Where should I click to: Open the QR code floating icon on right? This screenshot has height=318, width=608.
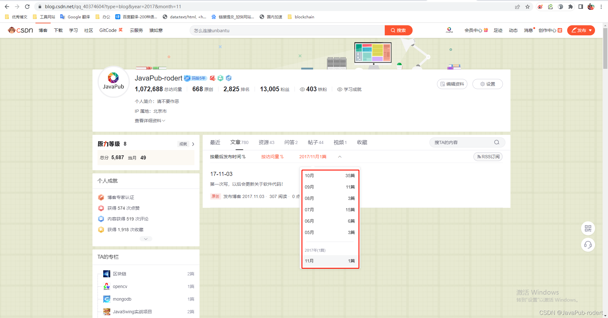[588, 228]
